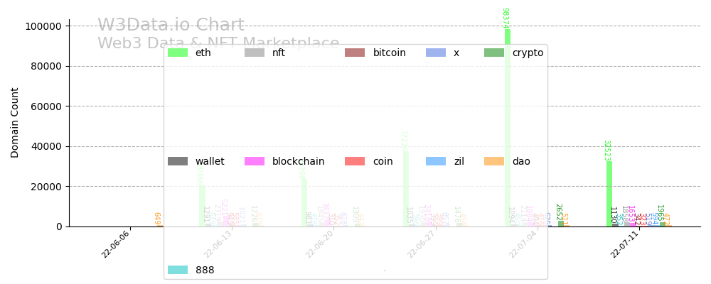711x284 pixels.
Task: Select the 888 teal legend swatch
Action: (177, 270)
